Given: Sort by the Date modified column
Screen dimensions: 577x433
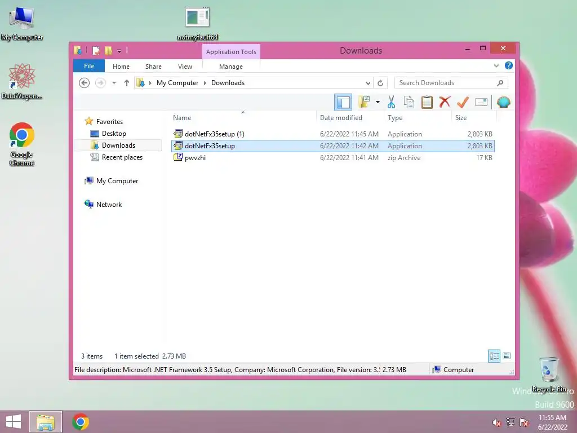Looking at the screenshot, I should tap(350, 117).
